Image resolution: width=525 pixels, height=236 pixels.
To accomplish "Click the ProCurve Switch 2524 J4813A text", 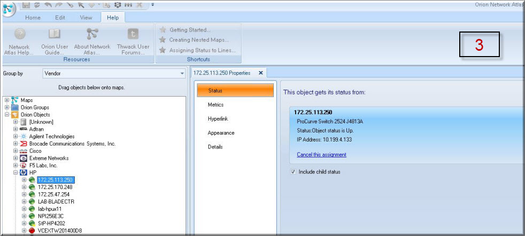I will [330, 121].
